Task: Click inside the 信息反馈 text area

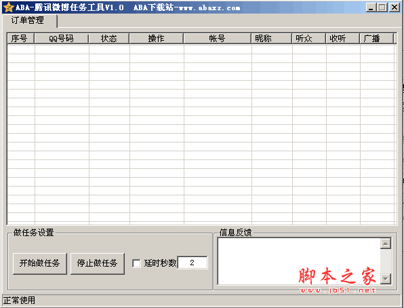Action: (299, 261)
